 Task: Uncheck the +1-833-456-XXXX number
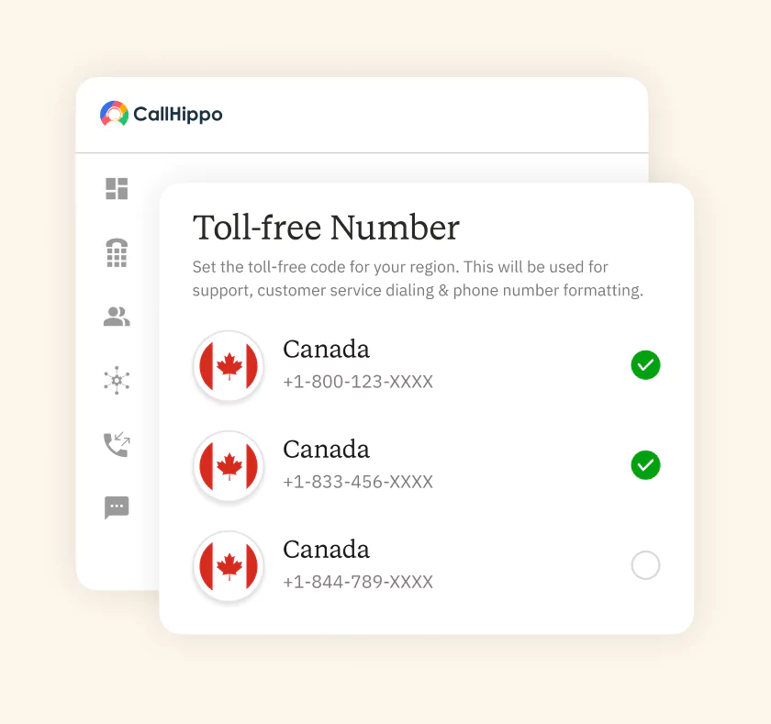click(x=645, y=465)
